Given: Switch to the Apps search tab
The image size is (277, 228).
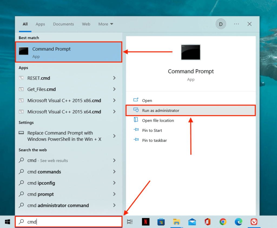Looking at the screenshot, I should 40,24.
